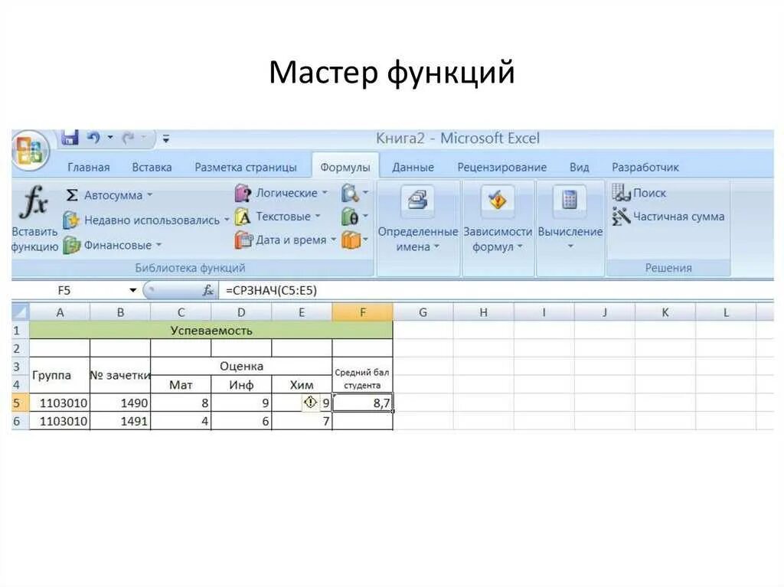Expand the Автосумма dropdown arrow
784x587 pixels.
tap(150, 195)
